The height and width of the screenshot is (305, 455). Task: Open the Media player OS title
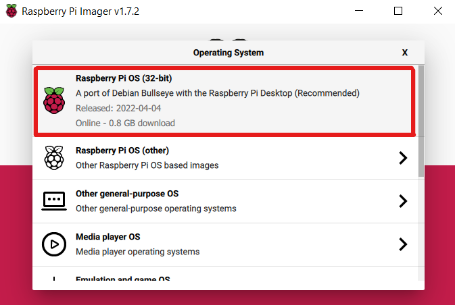(108, 237)
